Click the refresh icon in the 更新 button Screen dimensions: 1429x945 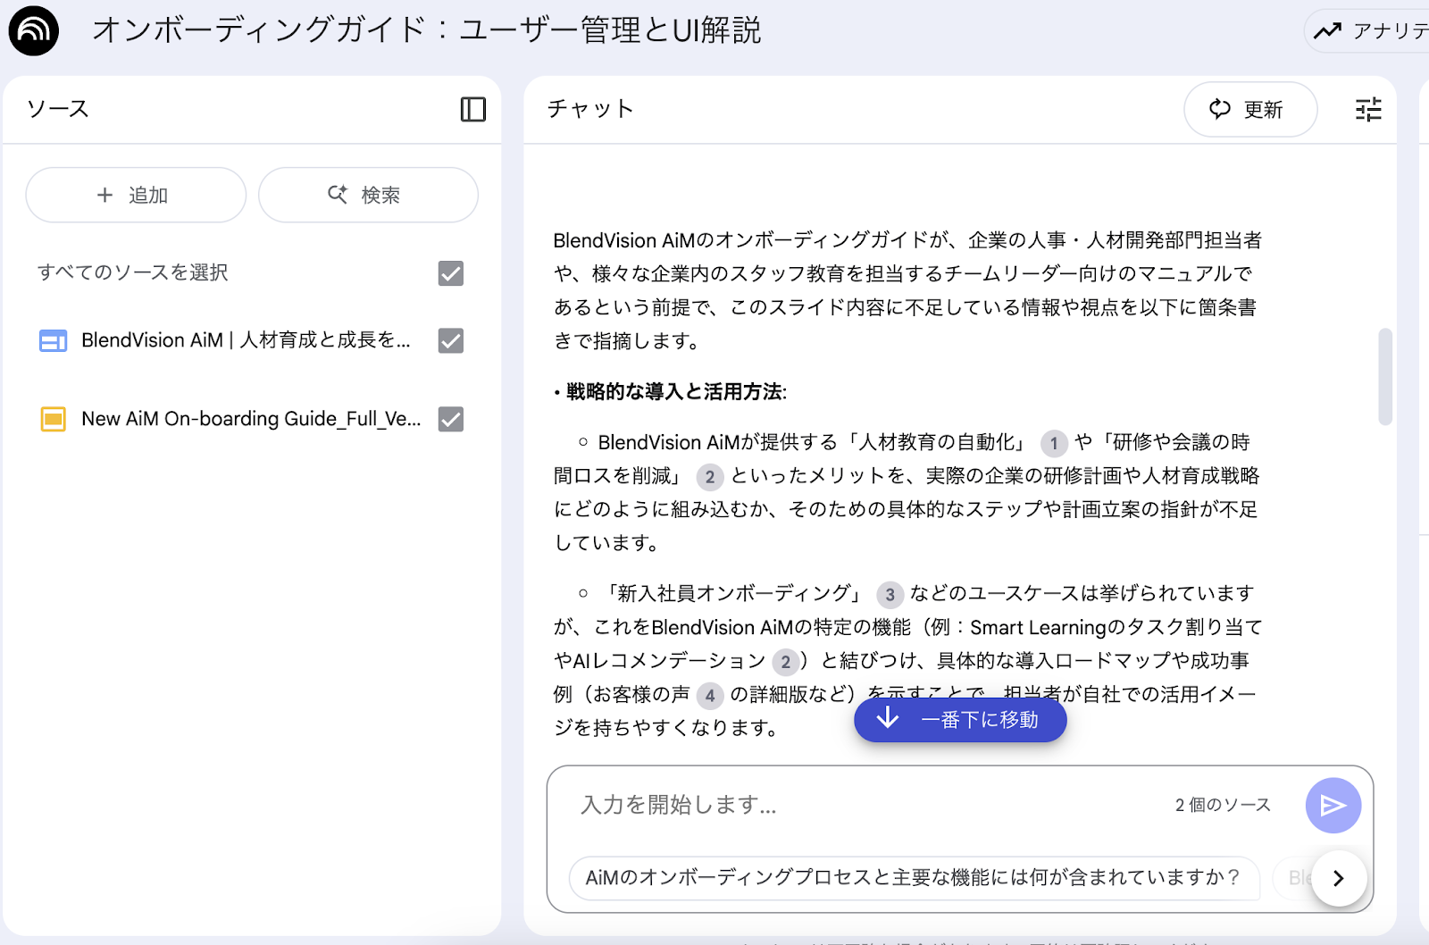(x=1221, y=109)
